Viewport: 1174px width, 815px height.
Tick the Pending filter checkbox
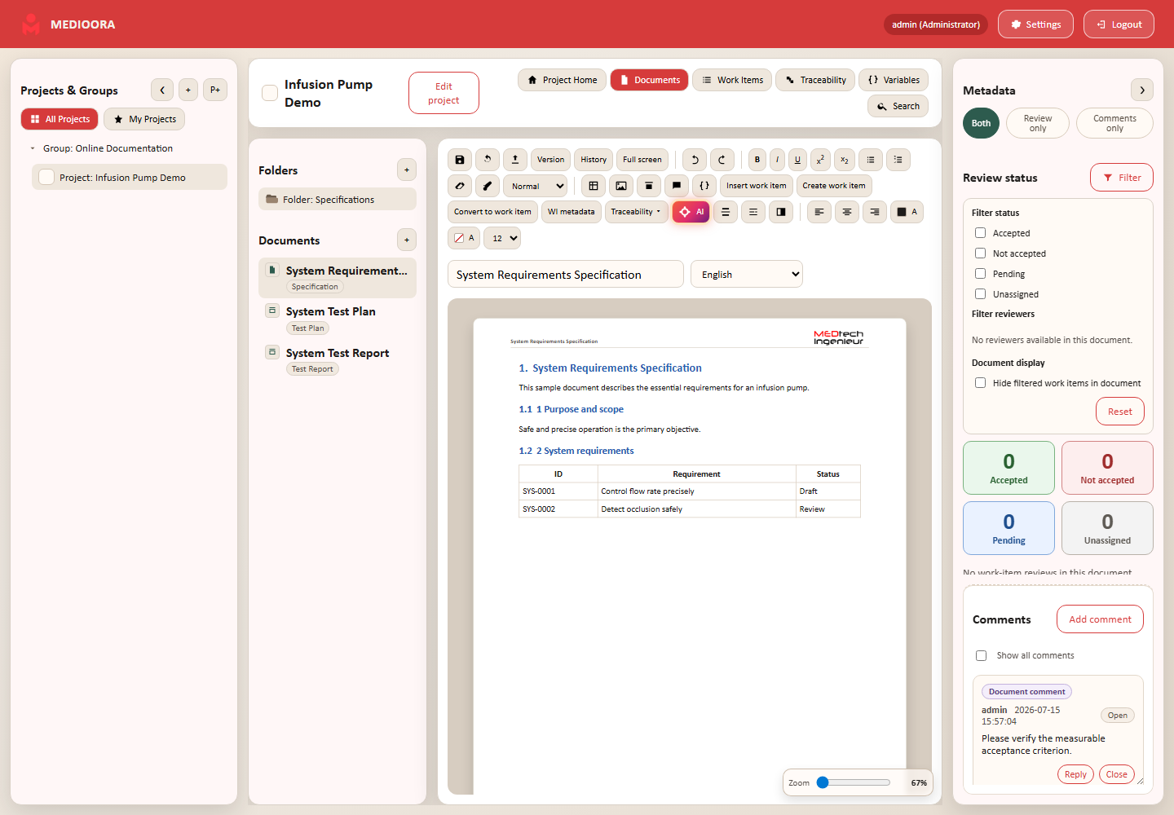pyautogui.click(x=981, y=274)
